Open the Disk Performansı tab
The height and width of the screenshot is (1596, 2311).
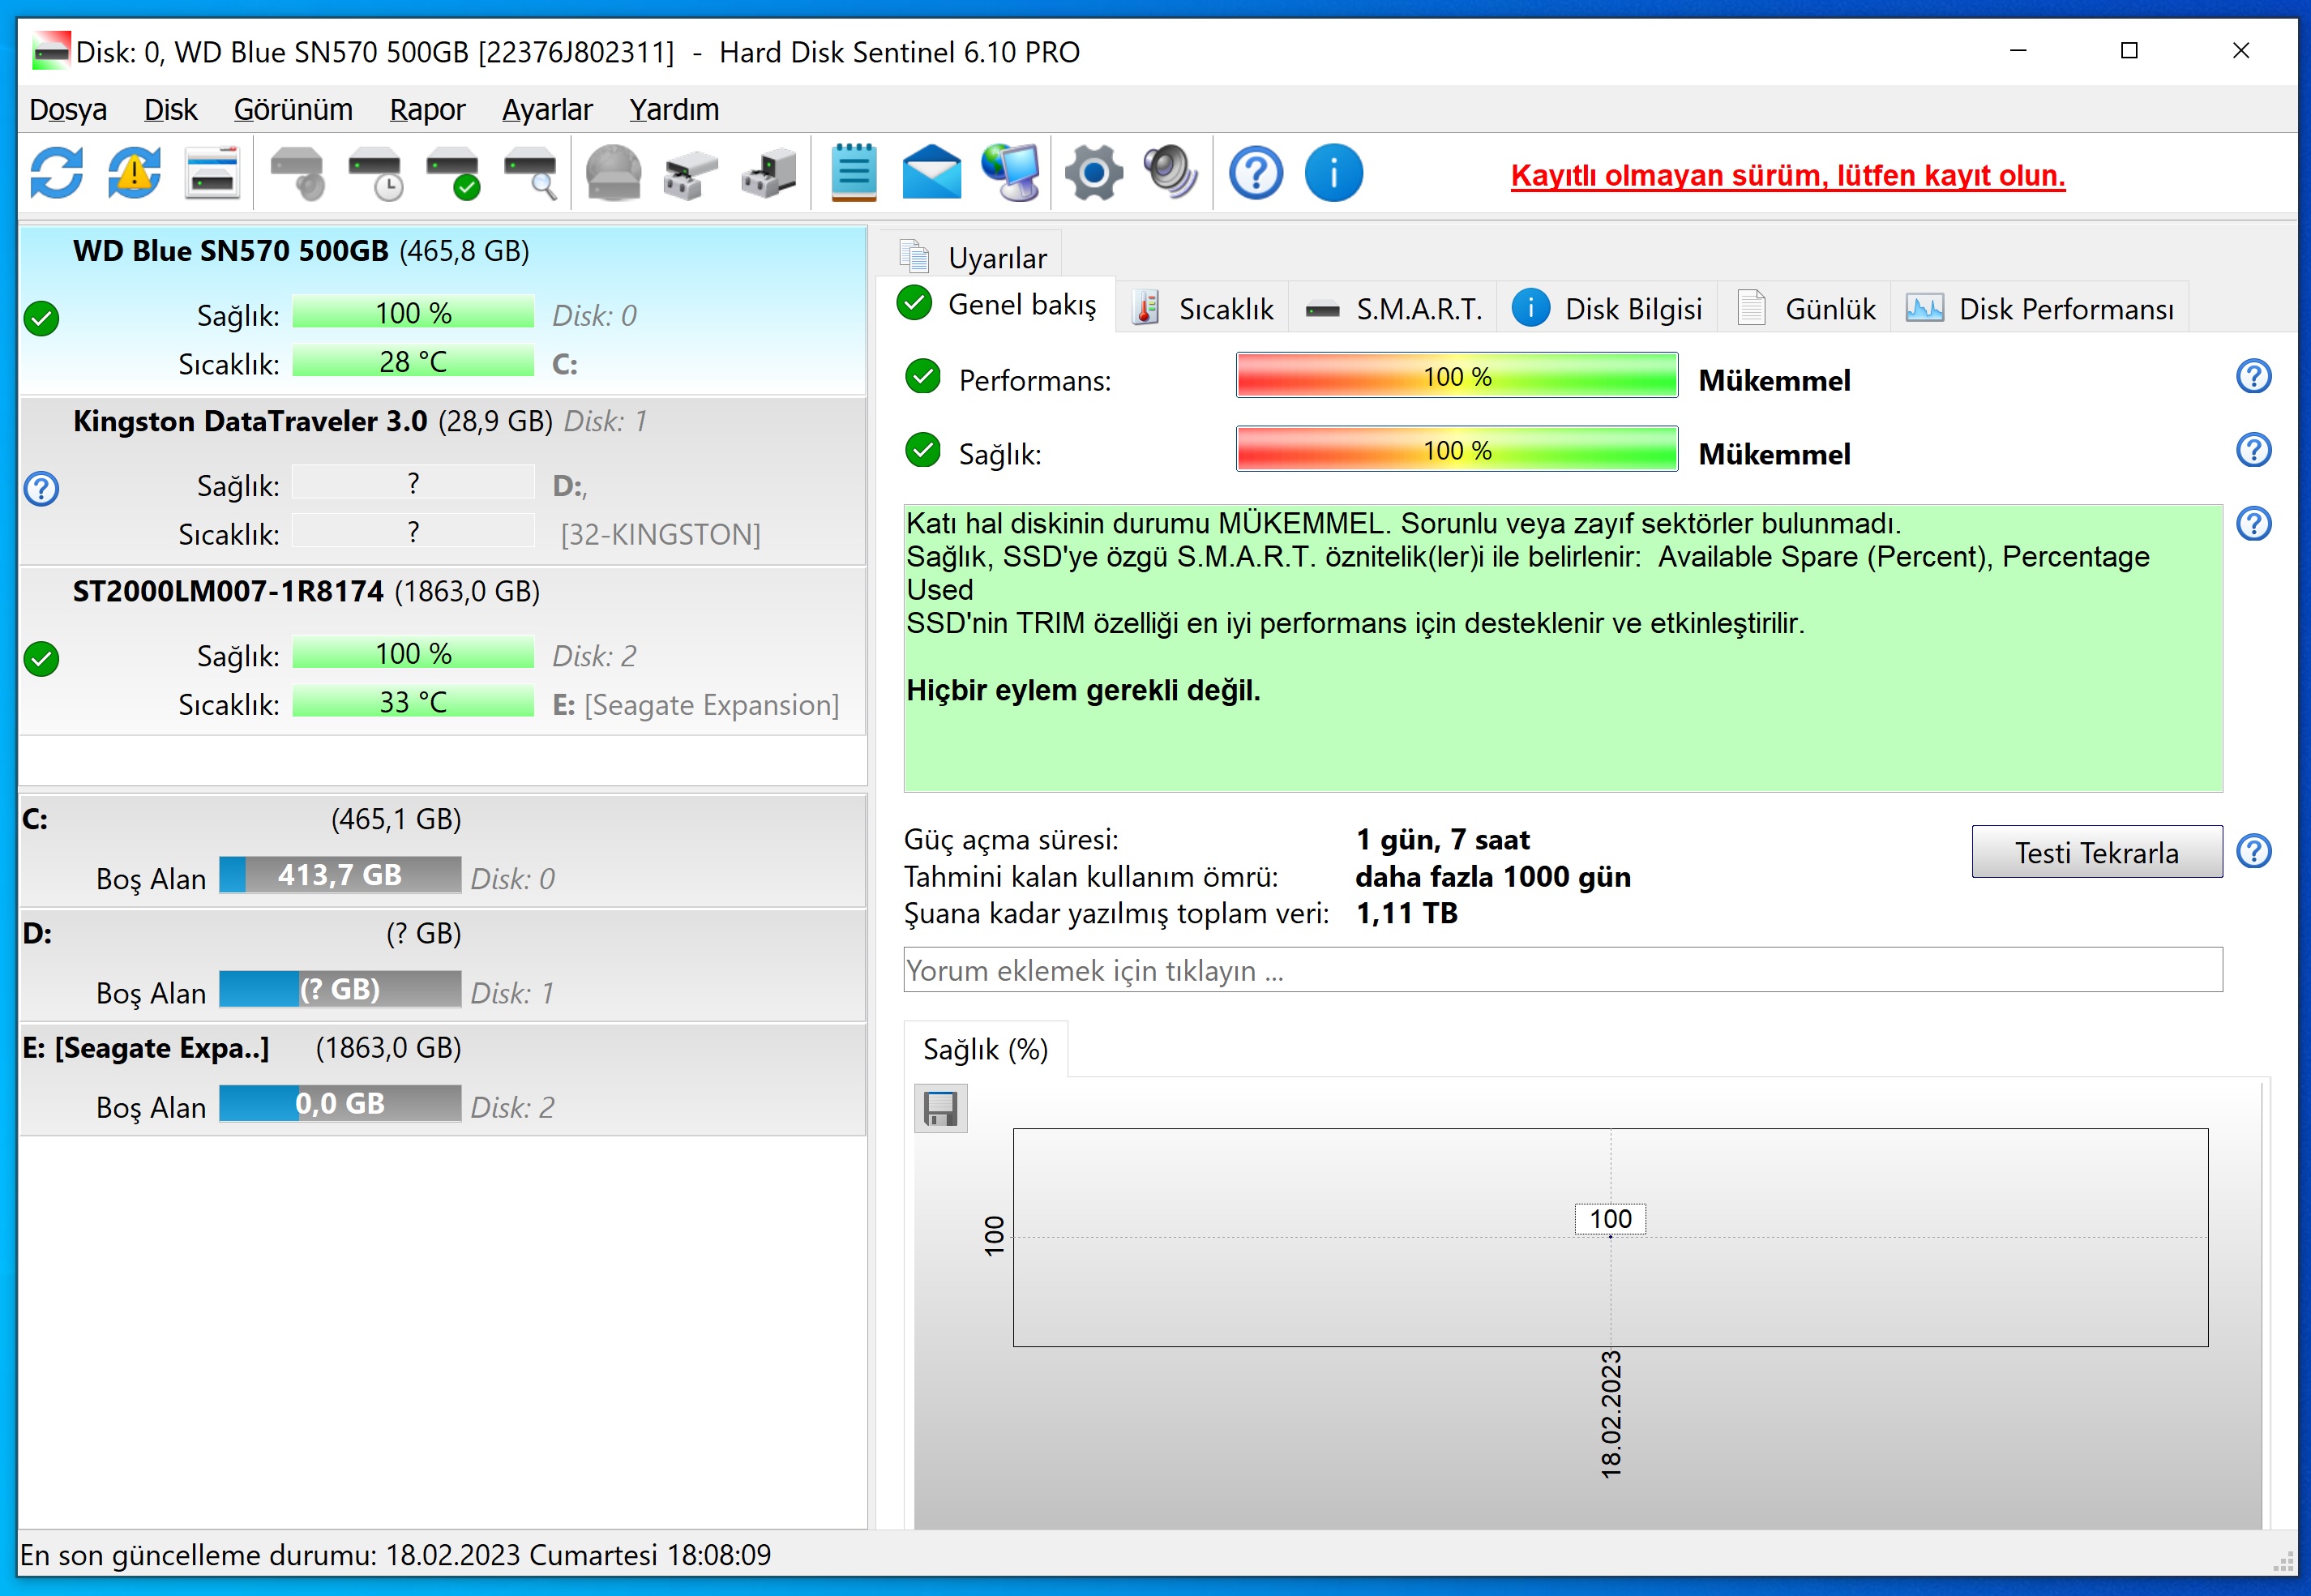point(2040,309)
